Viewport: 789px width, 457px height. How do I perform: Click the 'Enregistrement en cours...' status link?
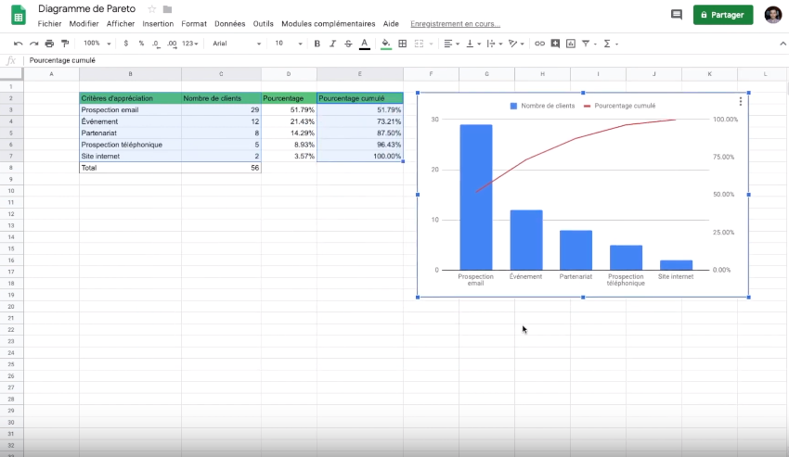coord(455,23)
